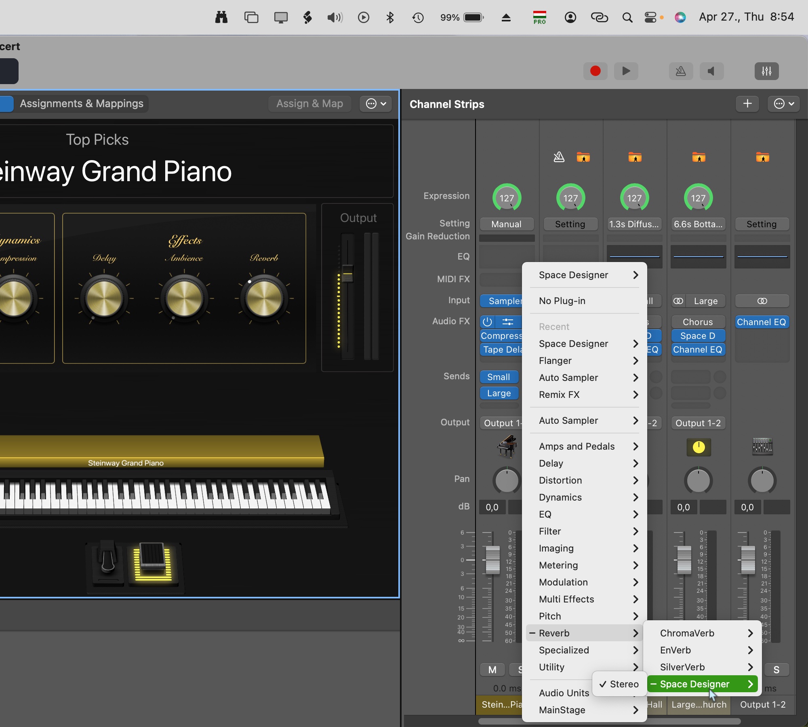The height and width of the screenshot is (727, 808).
Task: Toggle the sustain pedal on the workspace
Action: tap(108, 563)
